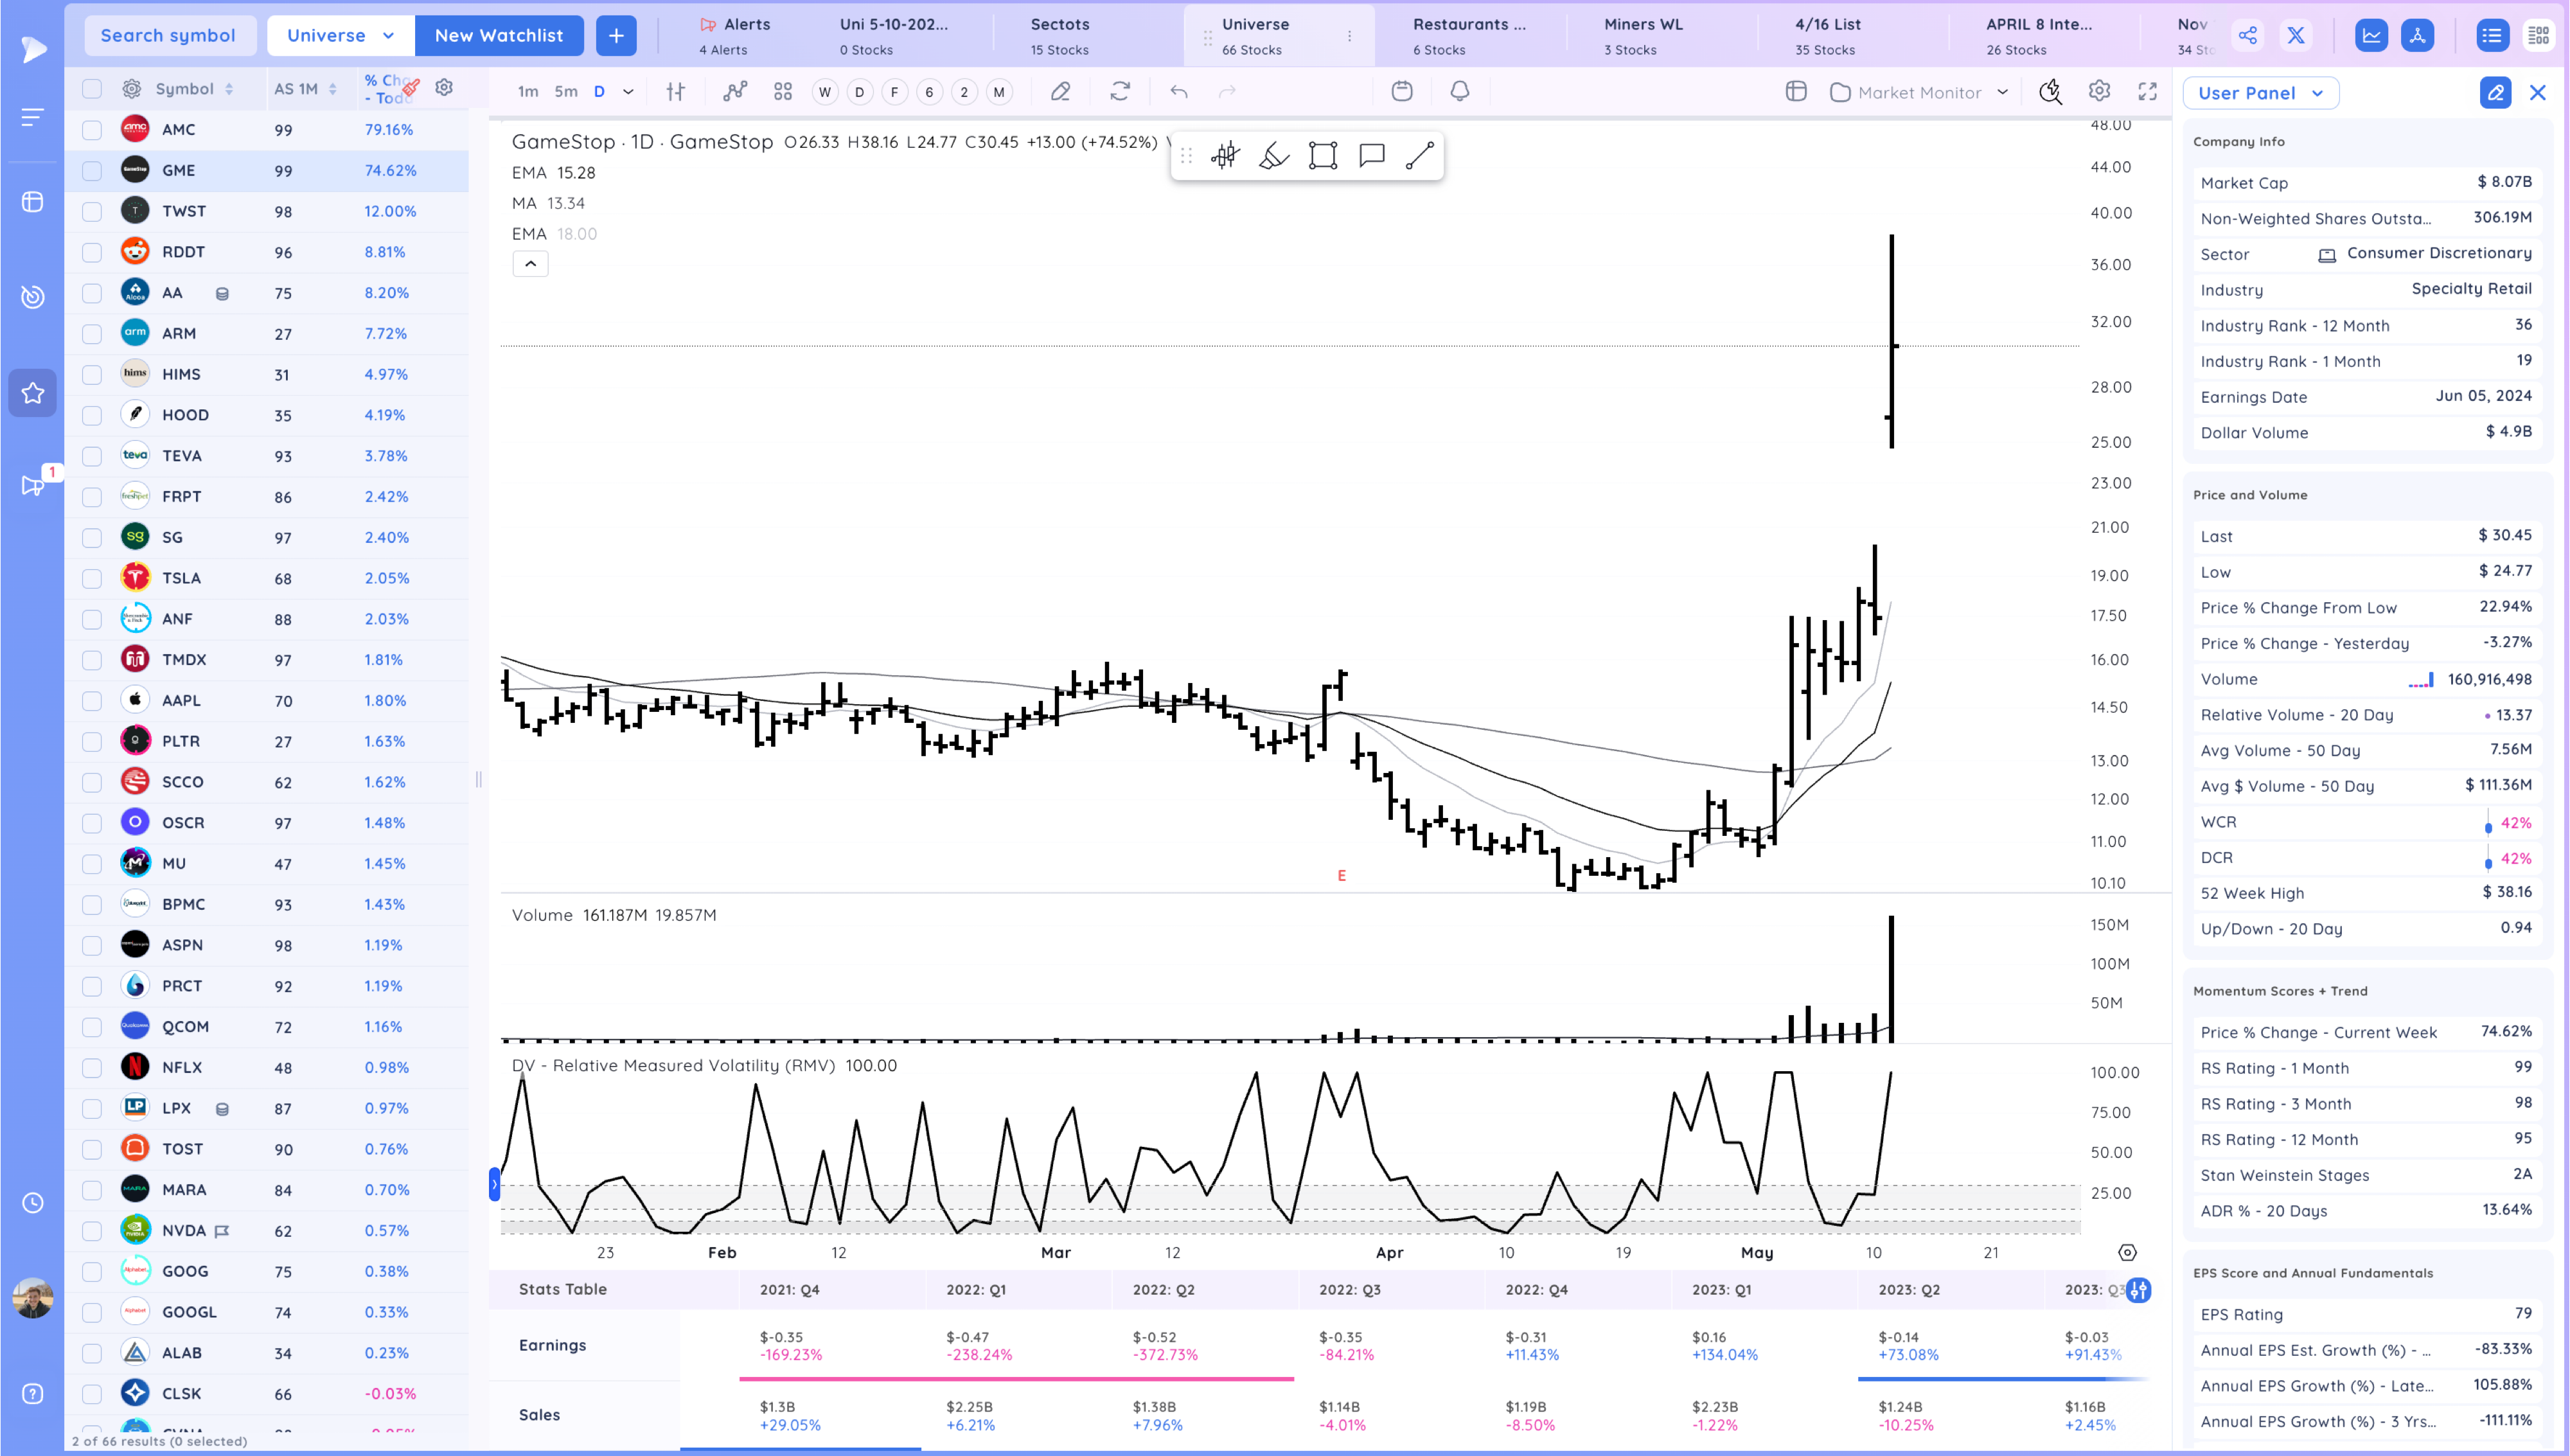Select the HIMS row in watchlist
Viewport: 2570px width, 1456px height.
click(267, 375)
